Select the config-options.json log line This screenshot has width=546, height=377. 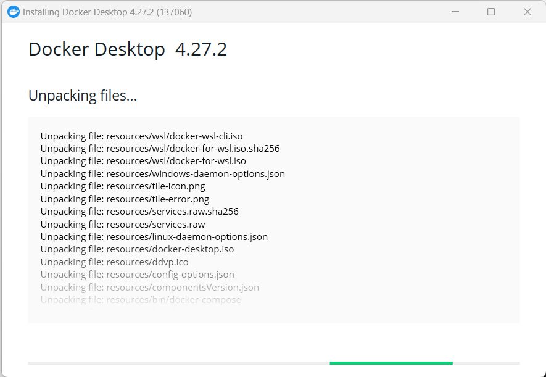137,275
